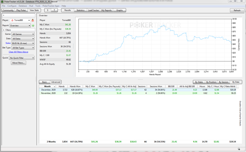
Task: Switch to Advanced stats view
Action: tap(56, 82)
